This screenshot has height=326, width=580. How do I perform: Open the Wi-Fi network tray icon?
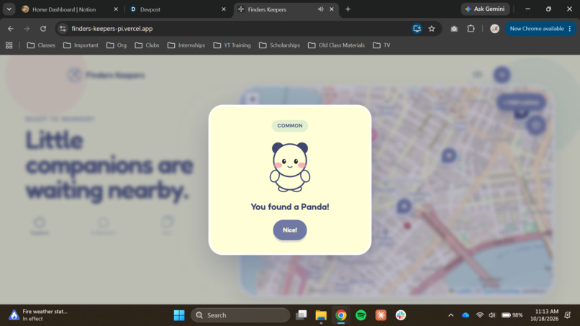[480, 315]
